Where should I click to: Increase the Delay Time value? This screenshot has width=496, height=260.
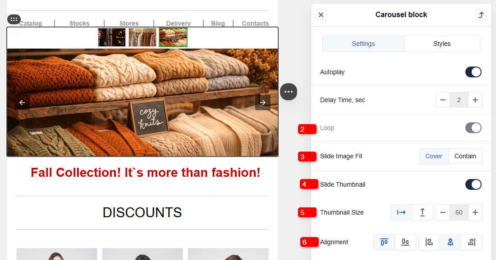click(475, 100)
